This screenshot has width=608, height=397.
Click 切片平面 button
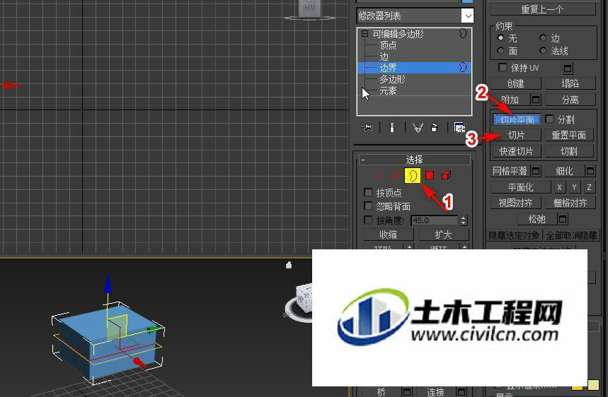click(517, 119)
